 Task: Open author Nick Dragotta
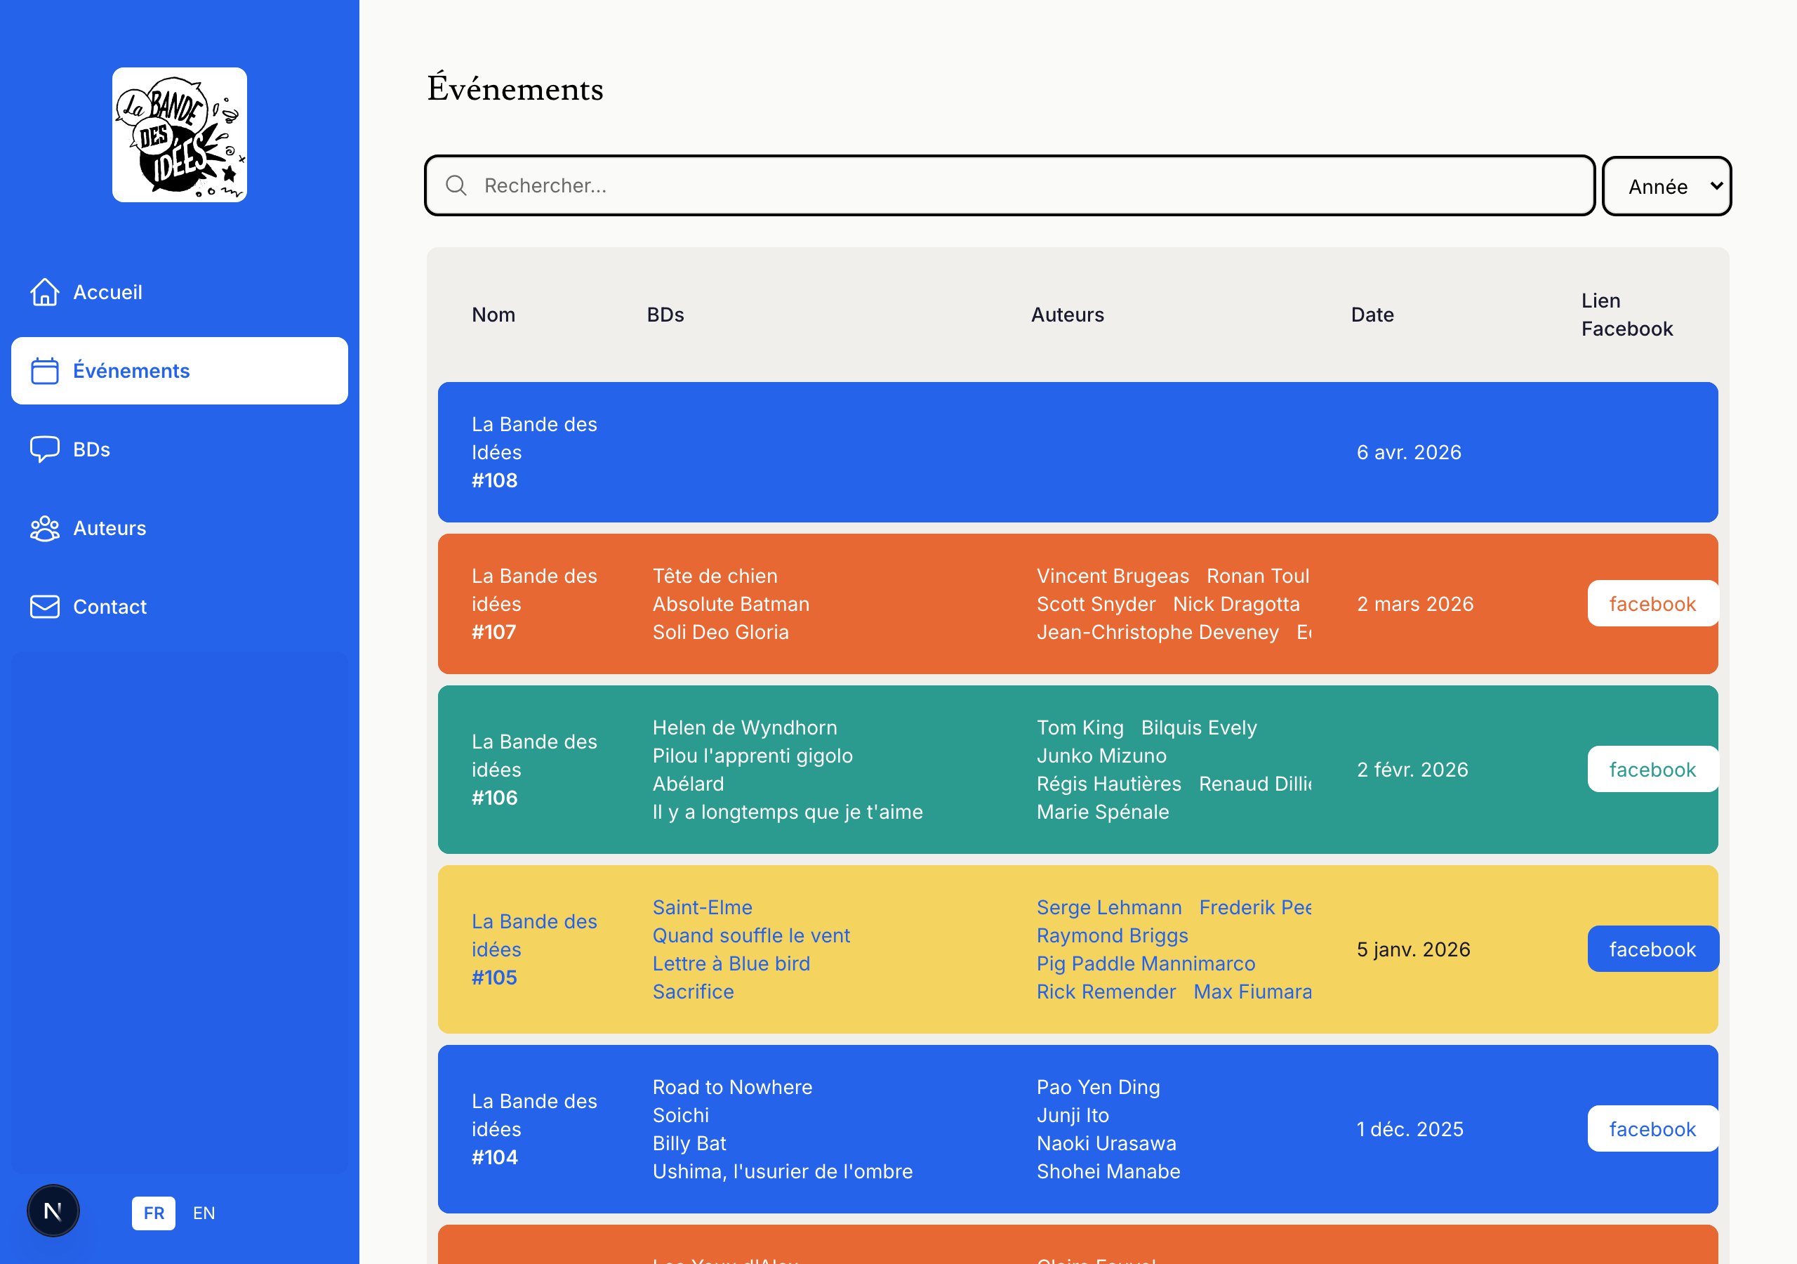click(1236, 604)
